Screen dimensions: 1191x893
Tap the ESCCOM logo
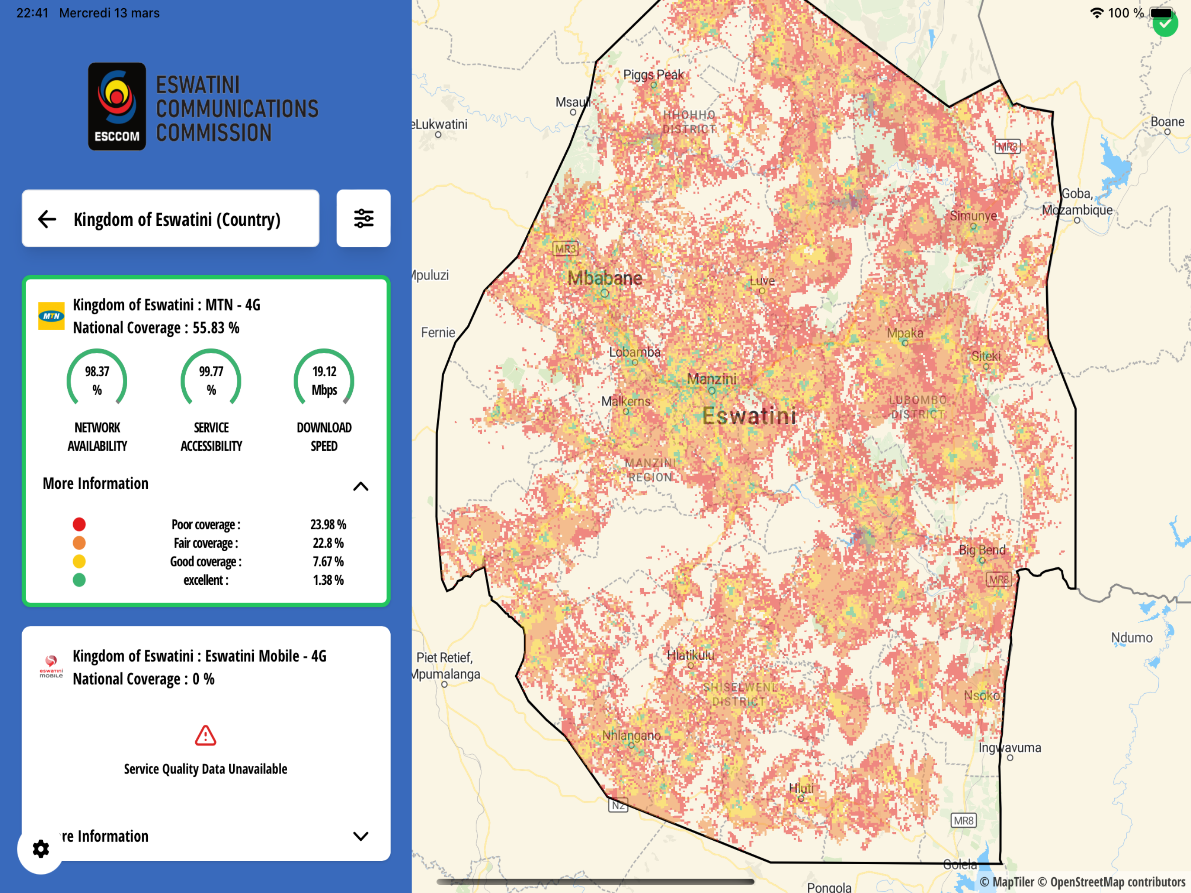[117, 106]
